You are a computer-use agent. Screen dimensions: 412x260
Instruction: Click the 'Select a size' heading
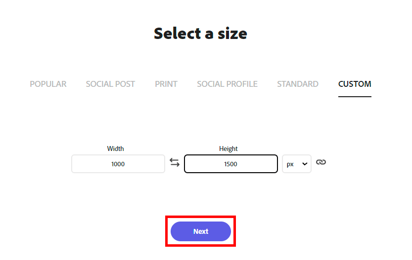coord(200,34)
